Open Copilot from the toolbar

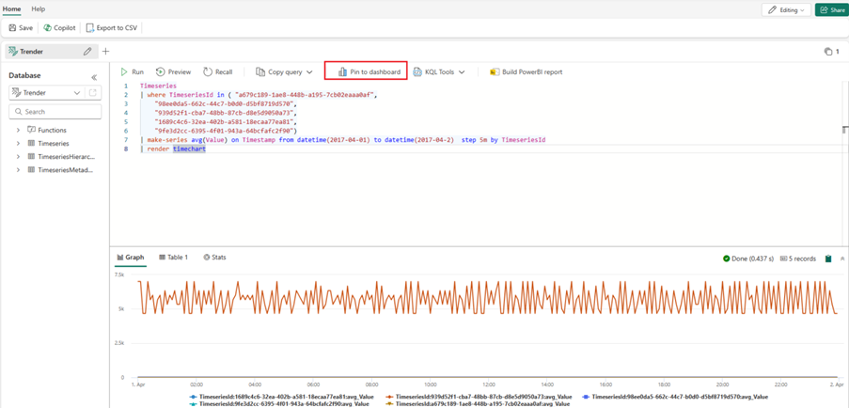click(59, 27)
